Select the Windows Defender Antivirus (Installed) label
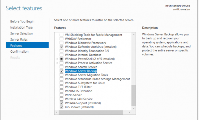The height and width of the screenshot is (120, 199). click(x=91, y=47)
